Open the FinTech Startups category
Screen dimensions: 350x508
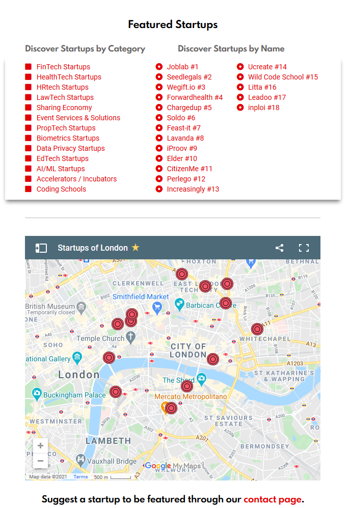(x=63, y=67)
